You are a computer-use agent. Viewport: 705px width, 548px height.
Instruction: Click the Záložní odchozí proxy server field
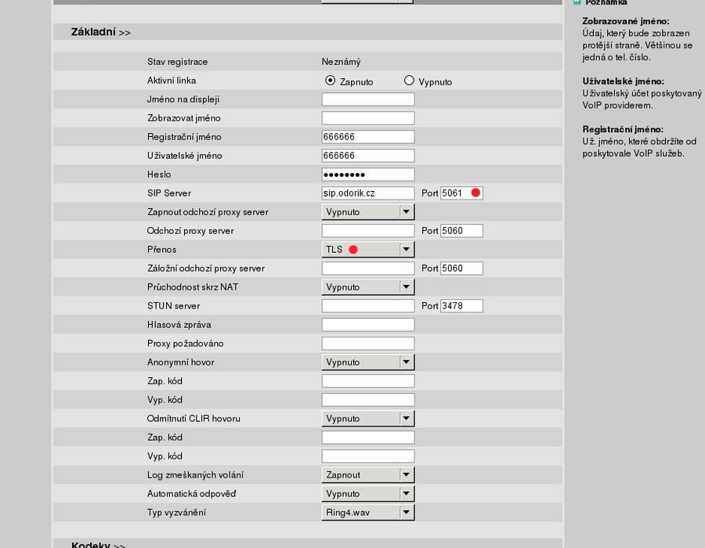pos(368,269)
